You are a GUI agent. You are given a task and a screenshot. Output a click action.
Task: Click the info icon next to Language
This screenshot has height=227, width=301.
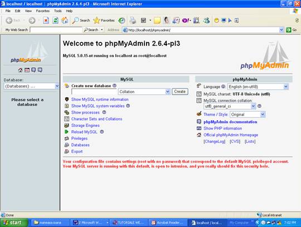pyautogui.click(x=224, y=87)
